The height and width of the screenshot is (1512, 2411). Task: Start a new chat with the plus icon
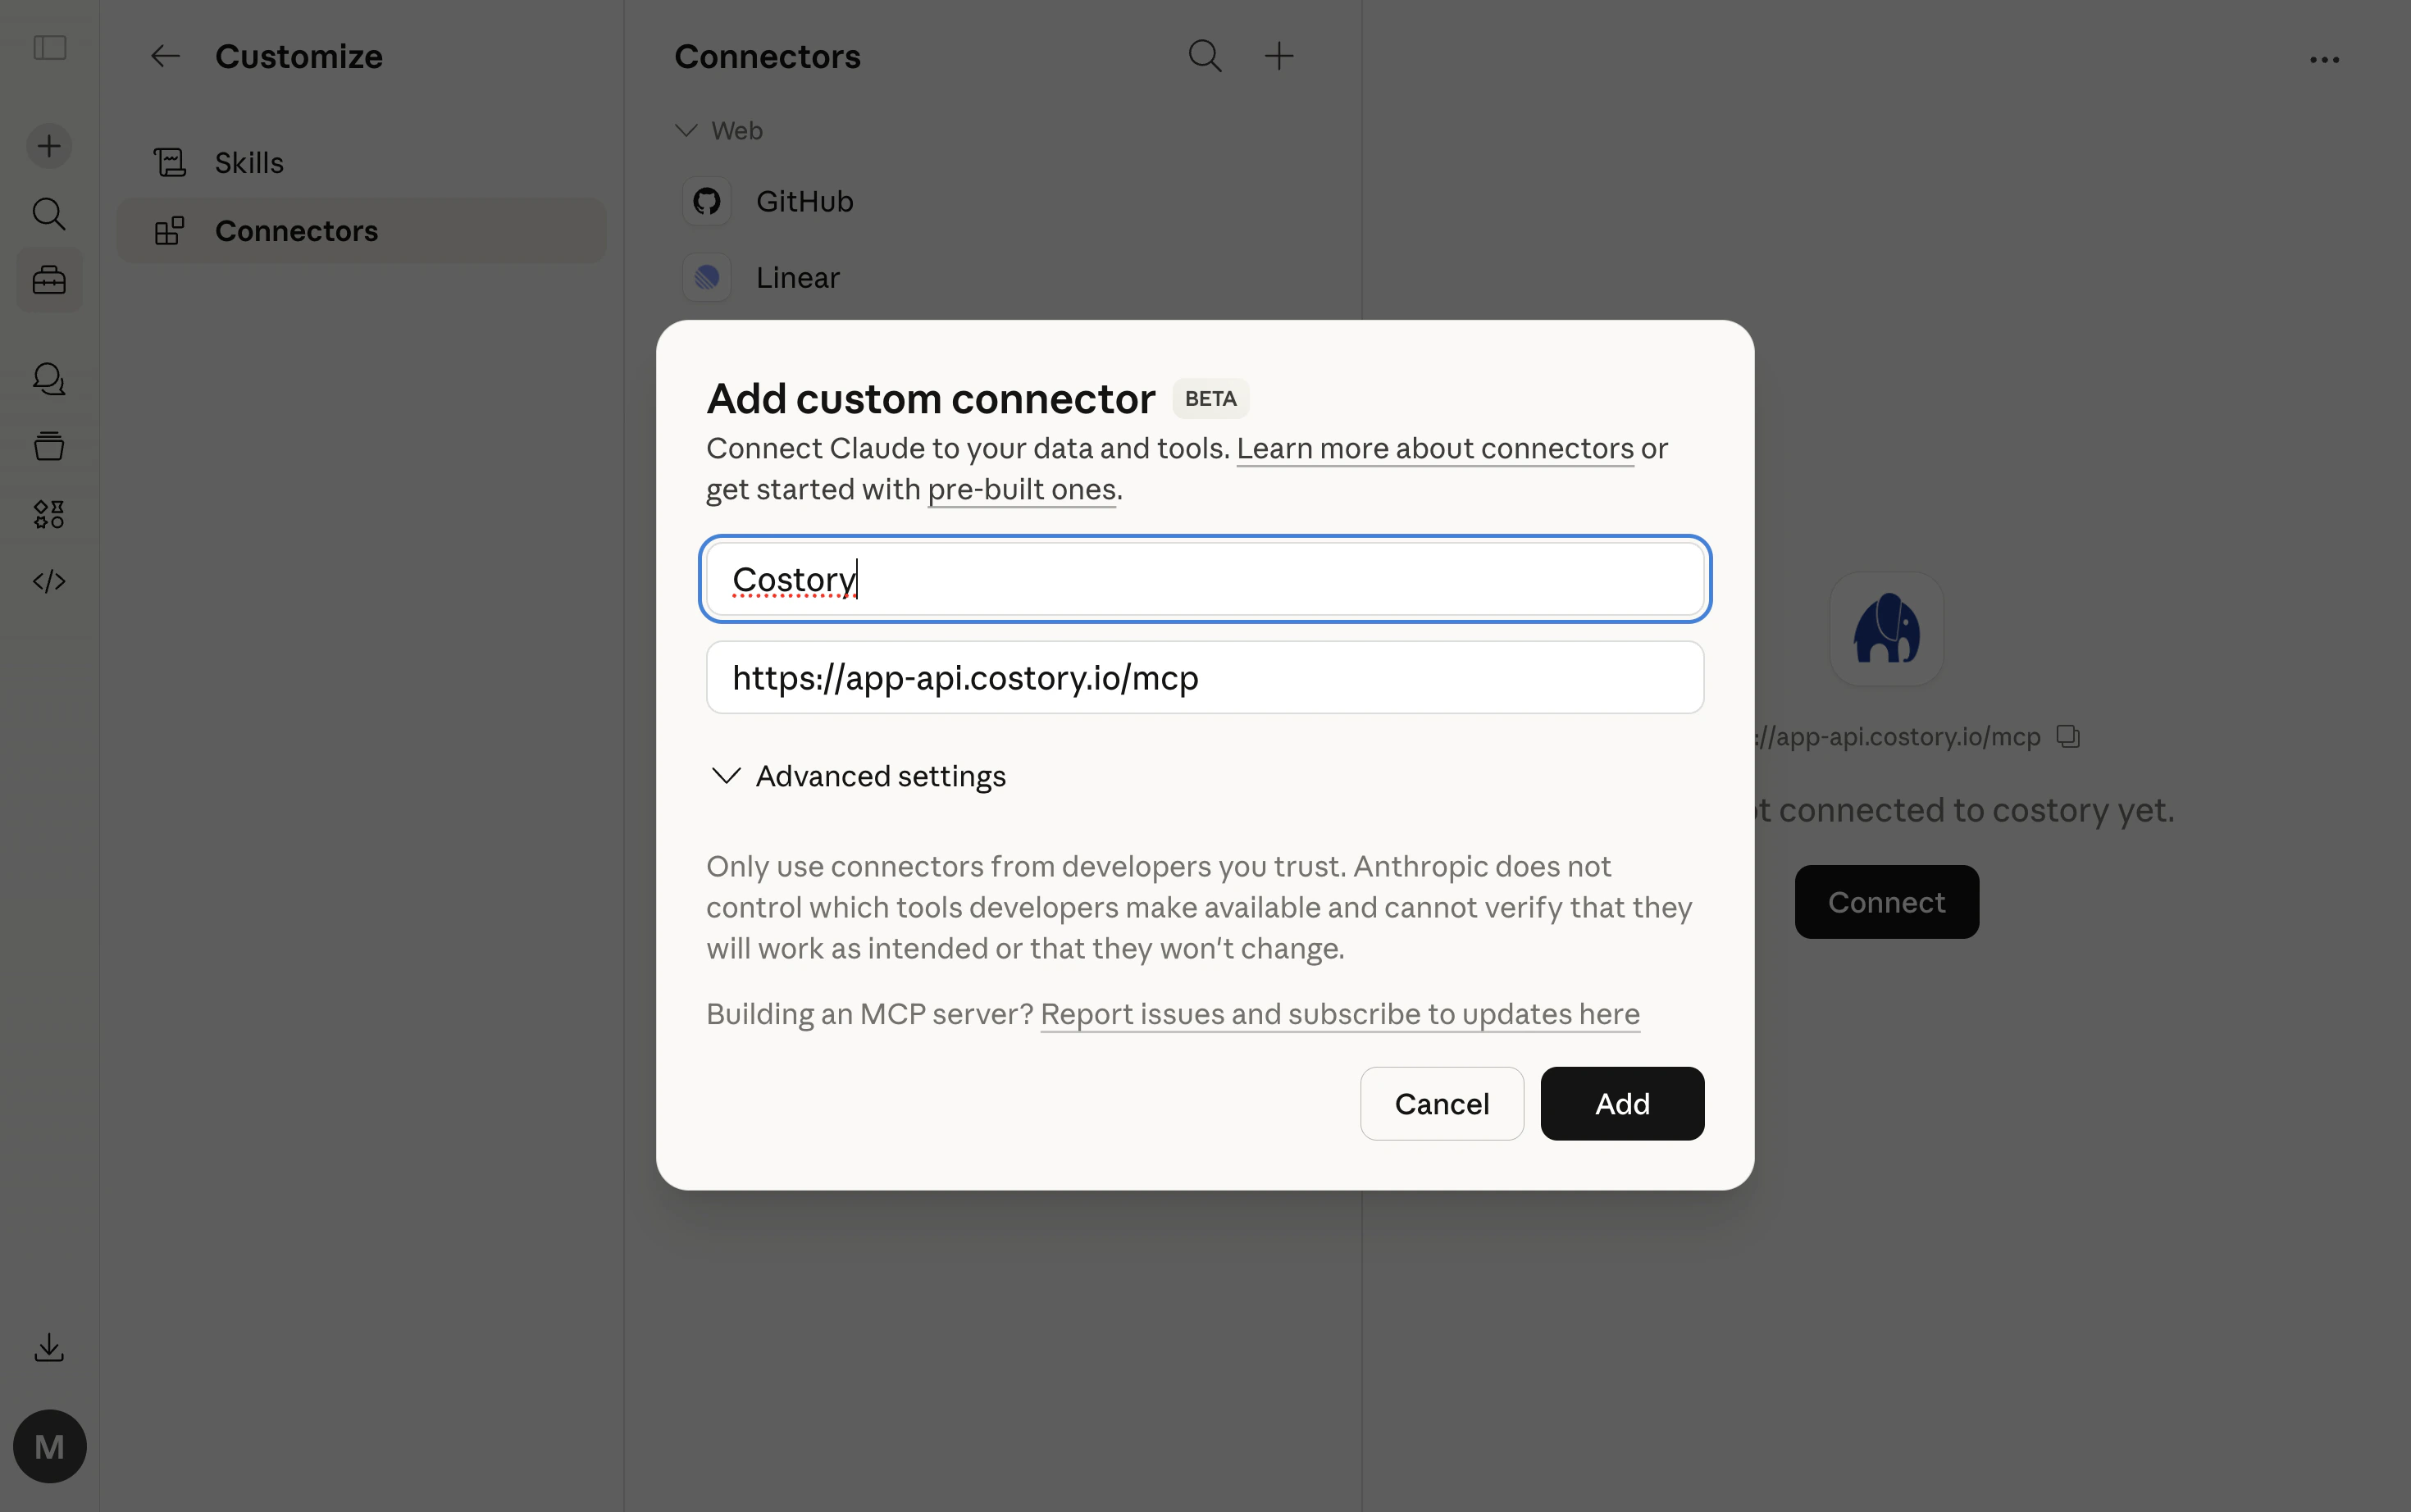click(48, 146)
